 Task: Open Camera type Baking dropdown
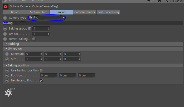tap(47, 18)
